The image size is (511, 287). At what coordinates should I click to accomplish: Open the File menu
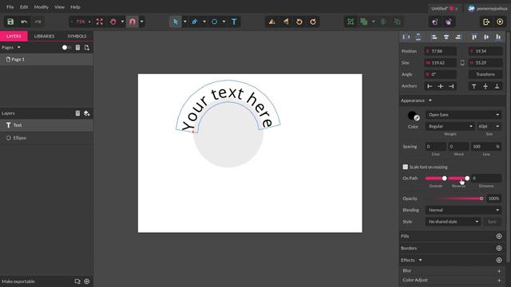pyautogui.click(x=10, y=7)
